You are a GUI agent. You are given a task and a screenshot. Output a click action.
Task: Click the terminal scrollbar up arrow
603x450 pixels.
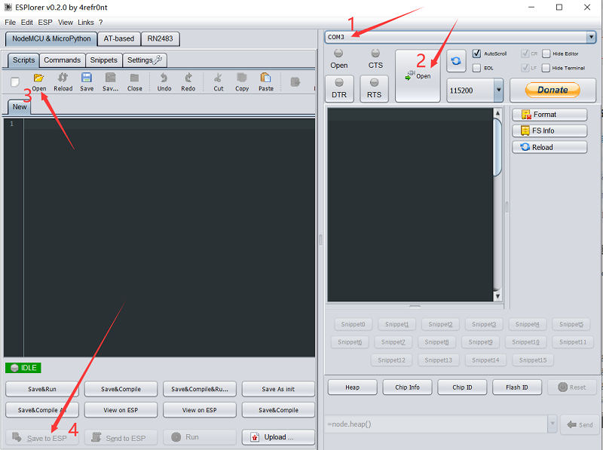point(497,113)
